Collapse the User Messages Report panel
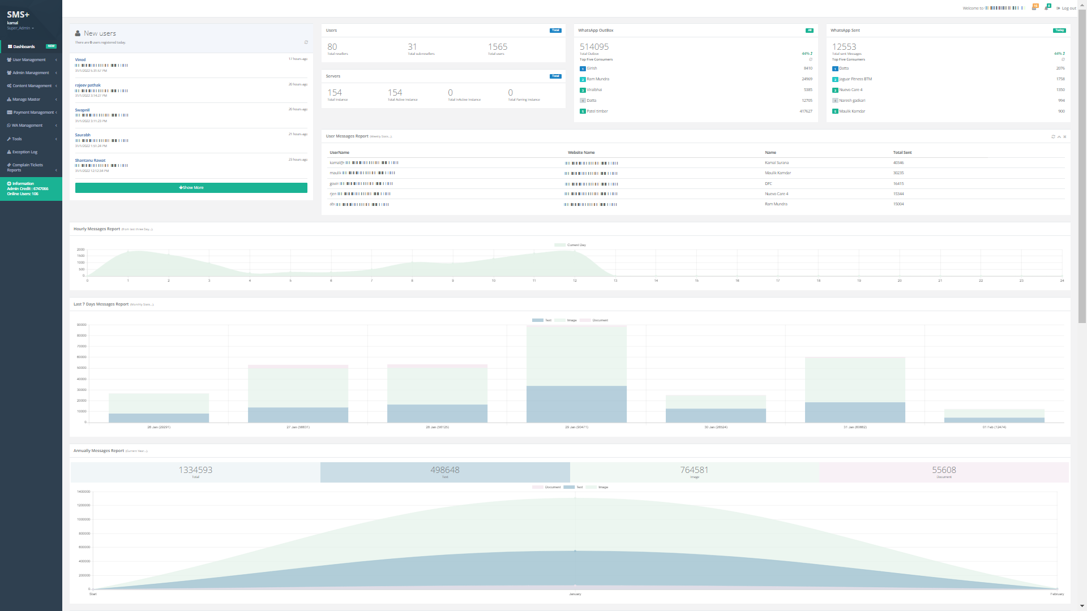The image size is (1087, 611). click(1059, 137)
